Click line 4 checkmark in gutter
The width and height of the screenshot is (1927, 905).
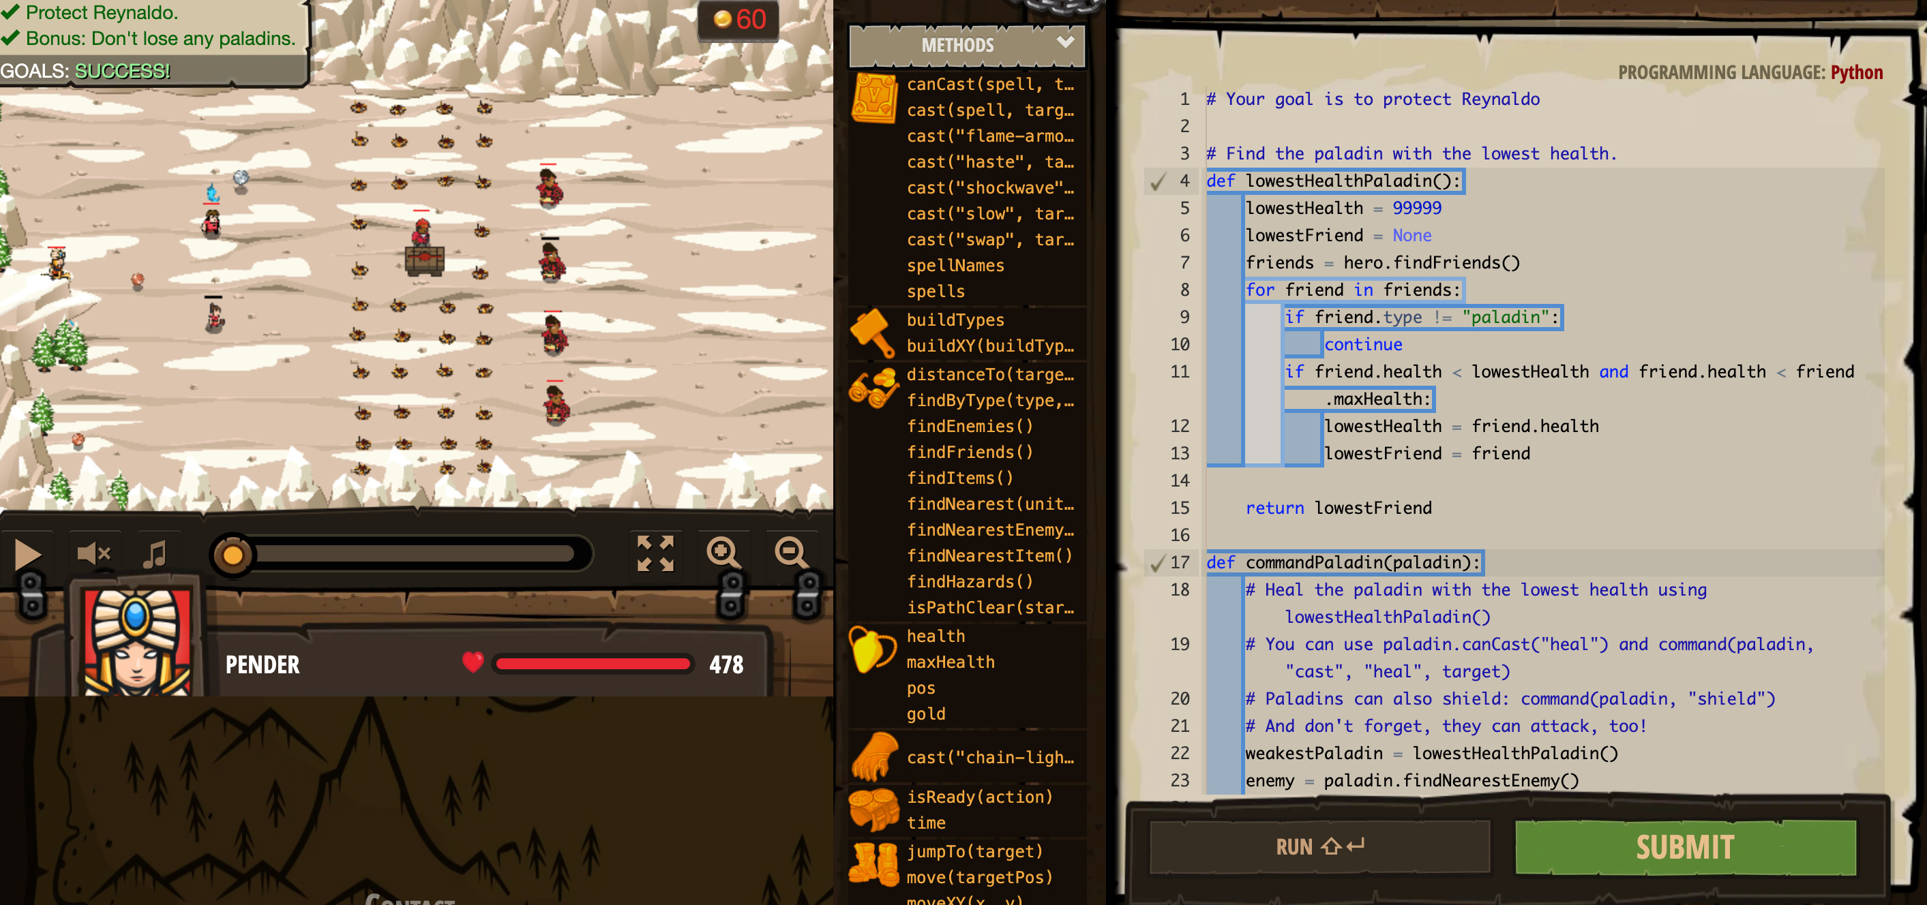pos(1157,181)
